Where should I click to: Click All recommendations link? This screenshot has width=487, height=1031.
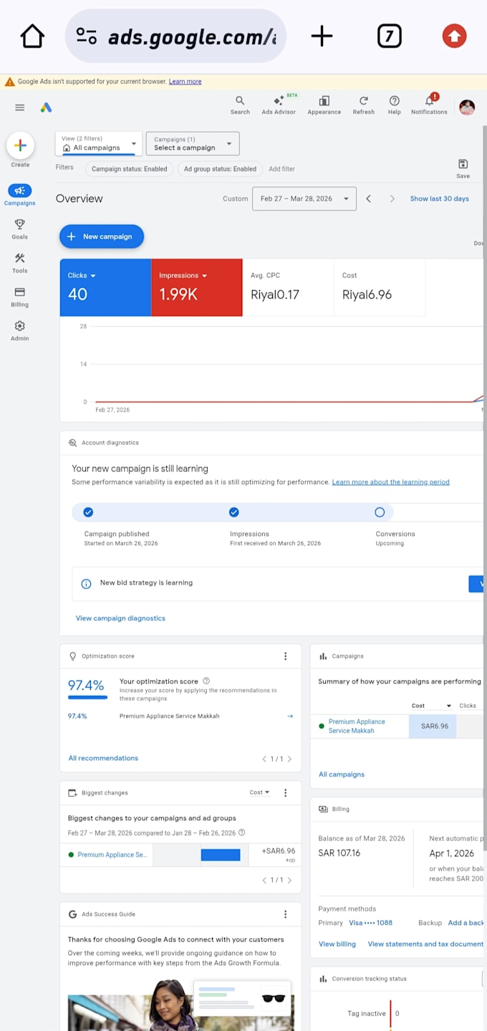[103, 758]
